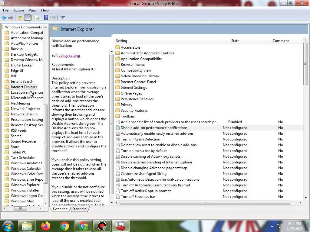
Task: Open the View menu
Action: click(32, 10)
